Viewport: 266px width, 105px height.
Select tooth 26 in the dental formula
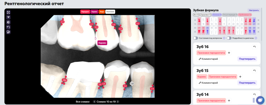click(x=250, y=22)
